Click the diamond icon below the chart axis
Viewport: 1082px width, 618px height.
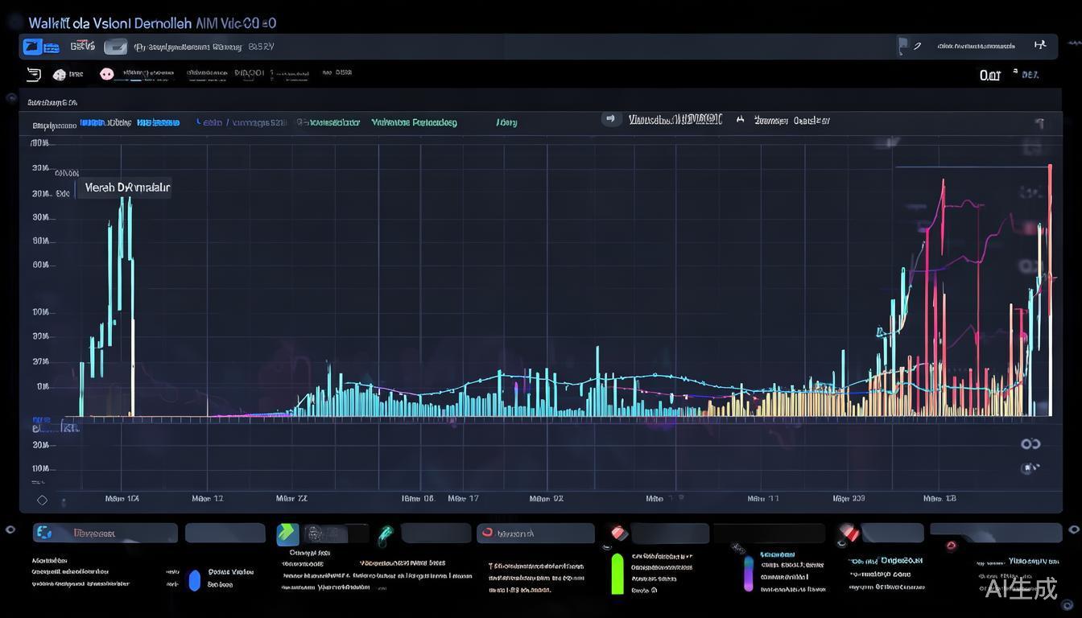coord(42,500)
